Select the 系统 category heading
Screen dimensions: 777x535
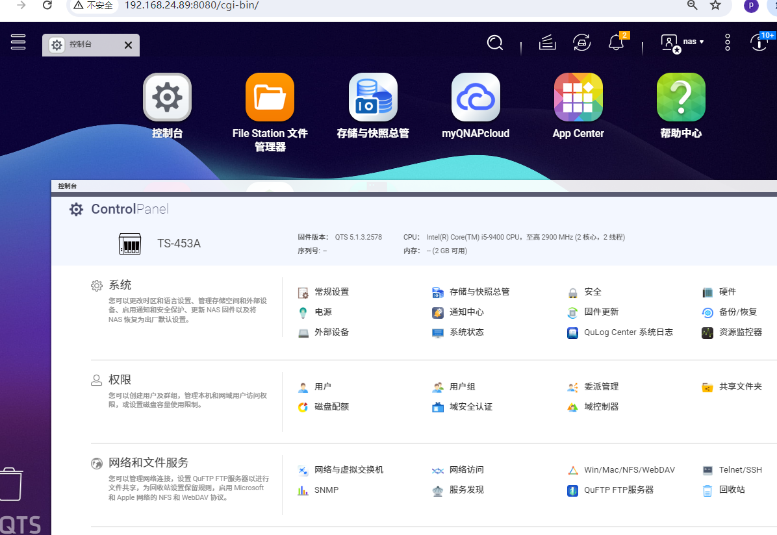coord(120,285)
